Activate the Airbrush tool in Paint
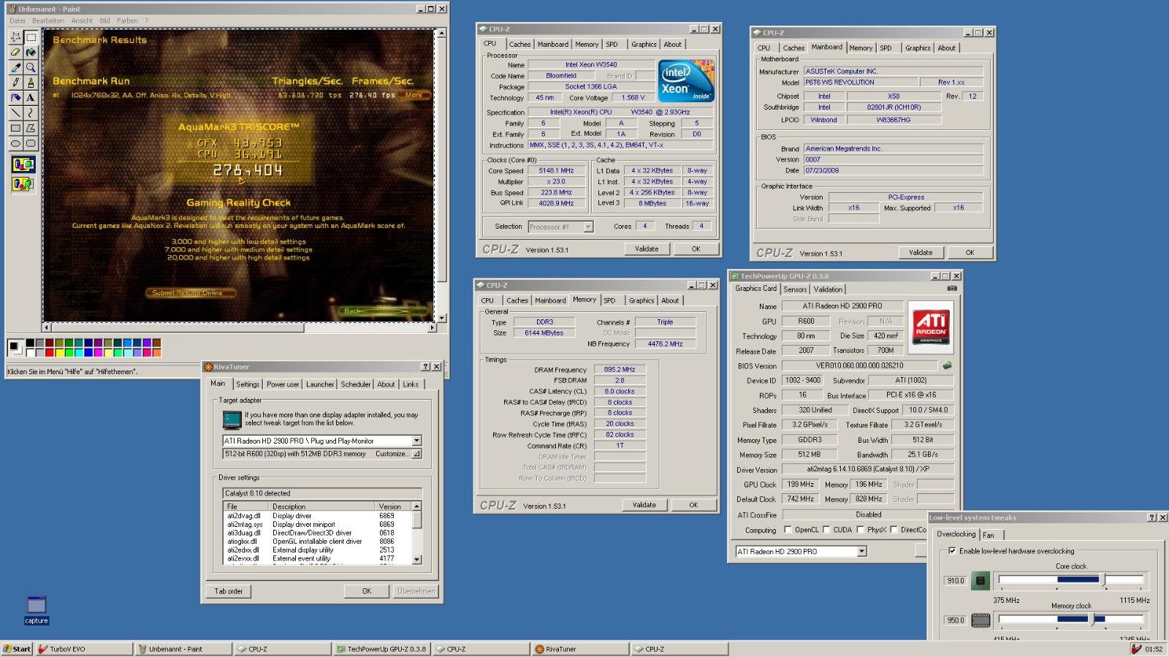 [x=15, y=97]
